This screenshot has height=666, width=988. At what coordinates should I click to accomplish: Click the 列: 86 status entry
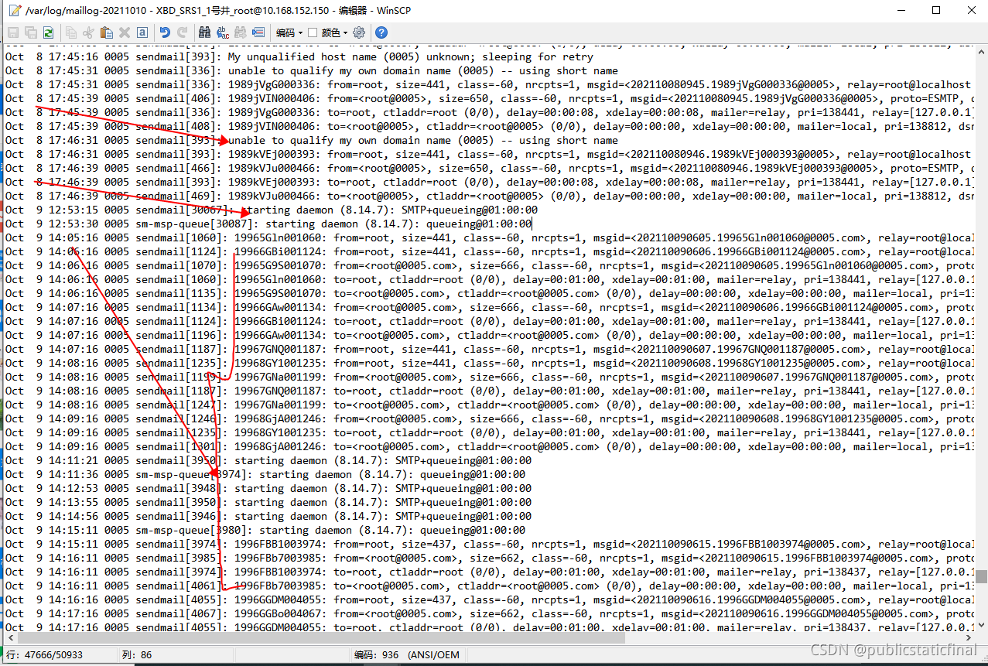tap(137, 654)
